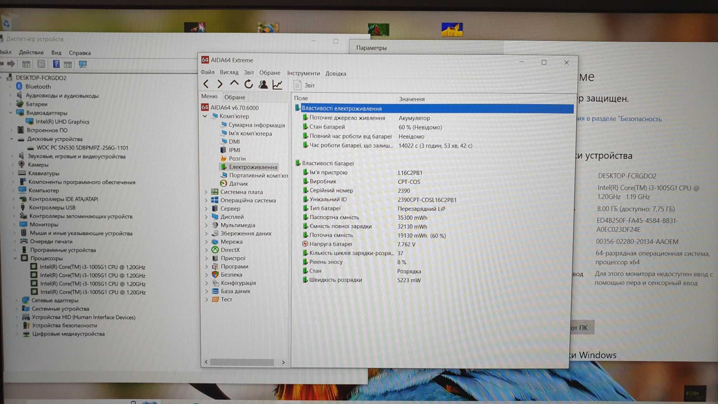Select the Конфігурація tree item
The height and width of the screenshot is (404, 718).
pyautogui.click(x=238, y=283)
